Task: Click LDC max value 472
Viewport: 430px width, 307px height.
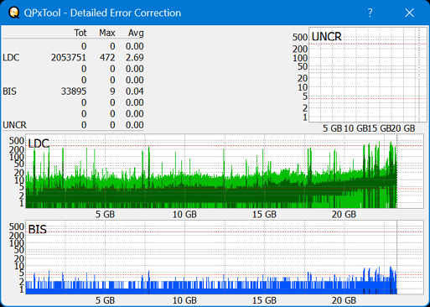Action: [107, 58]
